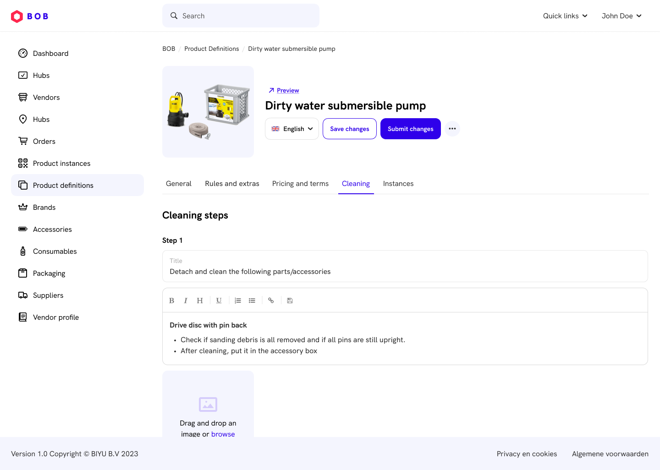Screen dimensions: 660x470
Task: Click the heading format icon
Action: (x=200, y=301)
